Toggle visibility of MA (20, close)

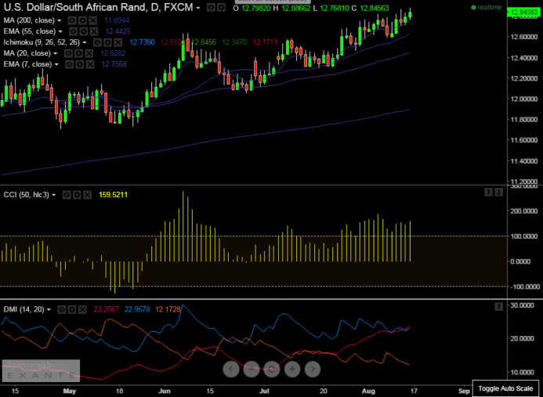tap(68, 53)
